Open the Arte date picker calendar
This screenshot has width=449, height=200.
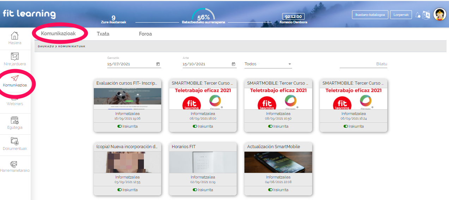233,64
